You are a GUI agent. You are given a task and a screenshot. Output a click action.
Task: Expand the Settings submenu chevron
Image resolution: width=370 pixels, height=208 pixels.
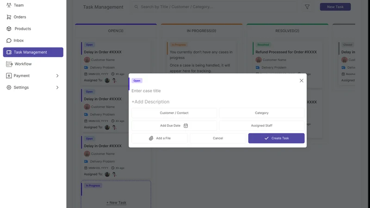pyautogui.click(x=57, y=87)
